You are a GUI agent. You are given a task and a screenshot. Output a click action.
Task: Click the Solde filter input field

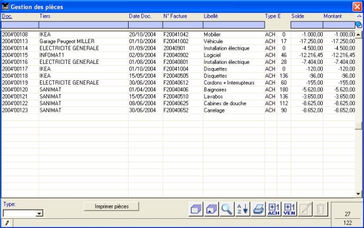coord(307,25)
